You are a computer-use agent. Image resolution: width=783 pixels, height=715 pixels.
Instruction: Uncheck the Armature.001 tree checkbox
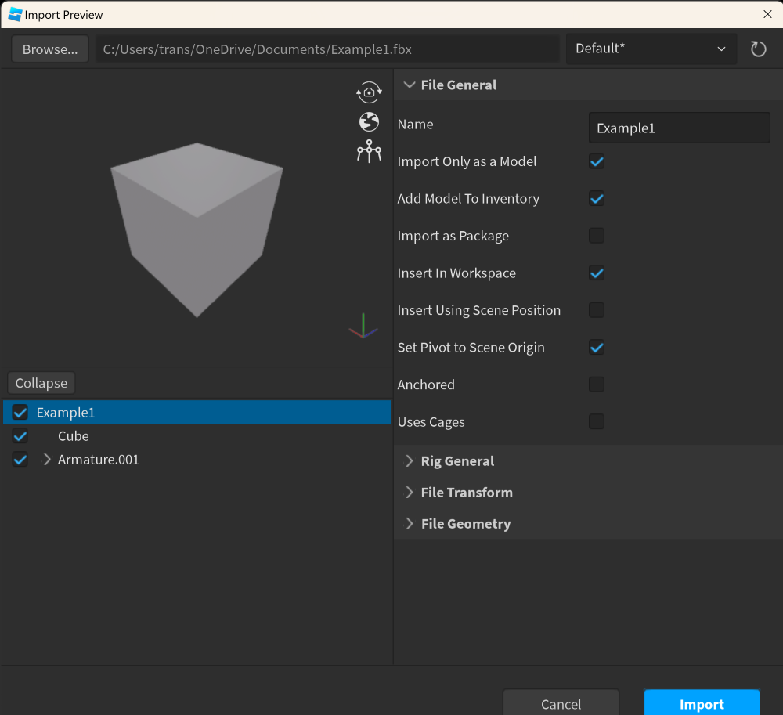(20, 460)
